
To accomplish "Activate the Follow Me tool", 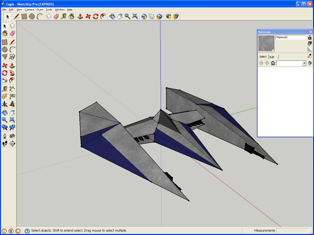I will 12,73.
